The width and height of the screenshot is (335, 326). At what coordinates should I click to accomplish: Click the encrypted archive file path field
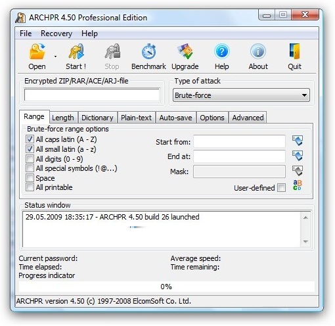(92, 95)
